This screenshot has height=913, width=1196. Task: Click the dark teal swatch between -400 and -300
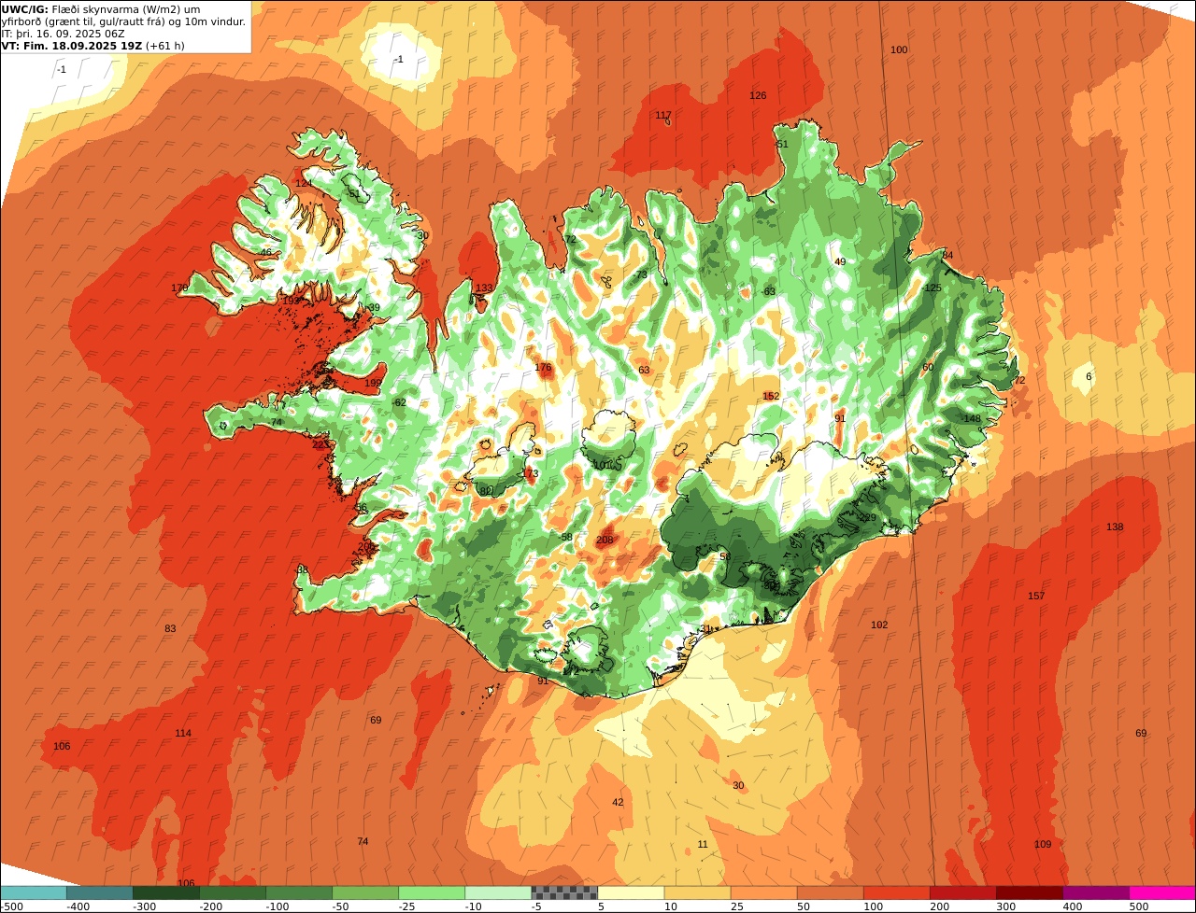[100, 892]
